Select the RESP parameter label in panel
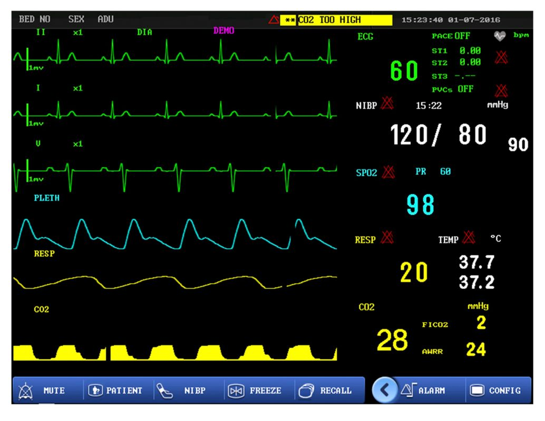The image size is (545, 421). click(365, 240)
